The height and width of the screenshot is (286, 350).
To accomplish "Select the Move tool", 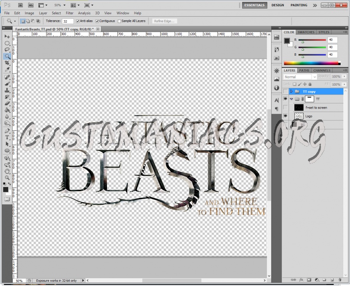I will point(7,37).
